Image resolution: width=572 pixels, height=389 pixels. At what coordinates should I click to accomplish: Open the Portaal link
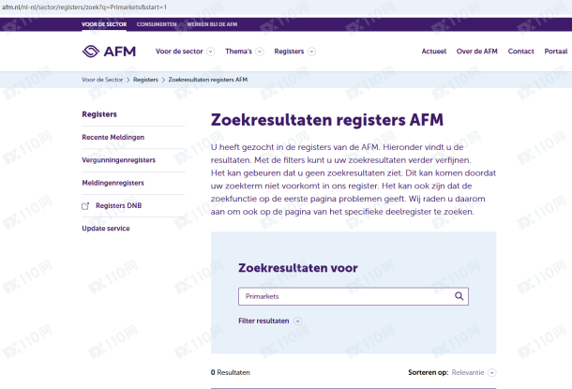pos(555,52)
